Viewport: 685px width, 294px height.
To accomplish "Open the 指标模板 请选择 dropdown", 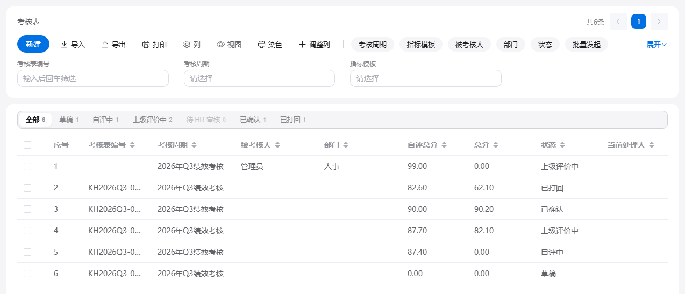I will coord(425,78).
